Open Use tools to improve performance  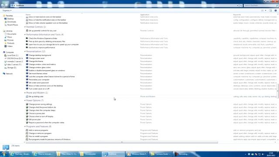[42, 48]
